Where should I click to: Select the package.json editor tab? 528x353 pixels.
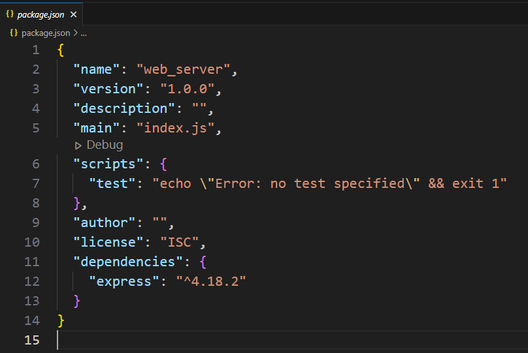tap(41, 14)
